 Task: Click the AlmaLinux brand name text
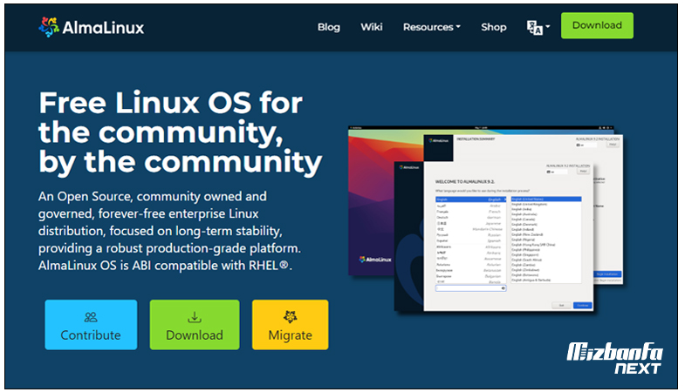coord(103,28)
